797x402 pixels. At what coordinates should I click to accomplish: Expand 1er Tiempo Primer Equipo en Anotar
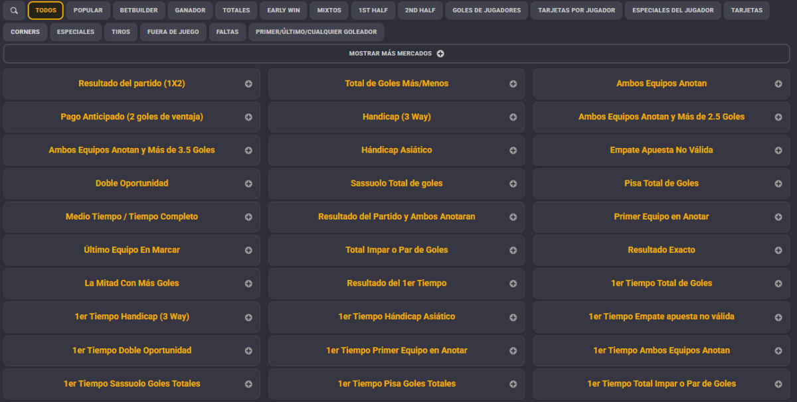397,350
